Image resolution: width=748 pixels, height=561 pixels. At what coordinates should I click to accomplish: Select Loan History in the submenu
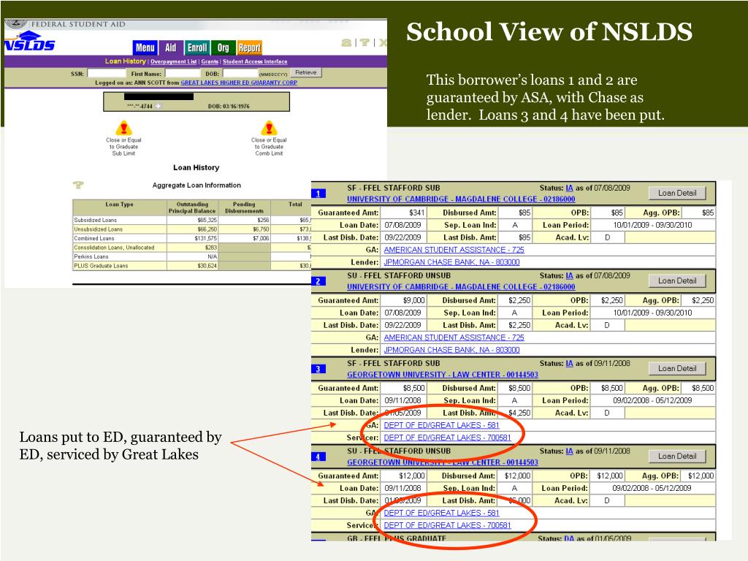pos(125,61)
